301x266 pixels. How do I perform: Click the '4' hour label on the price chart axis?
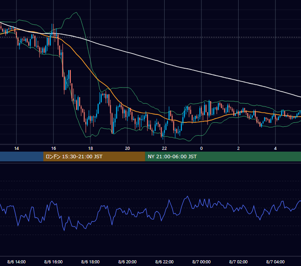(275, 149)
